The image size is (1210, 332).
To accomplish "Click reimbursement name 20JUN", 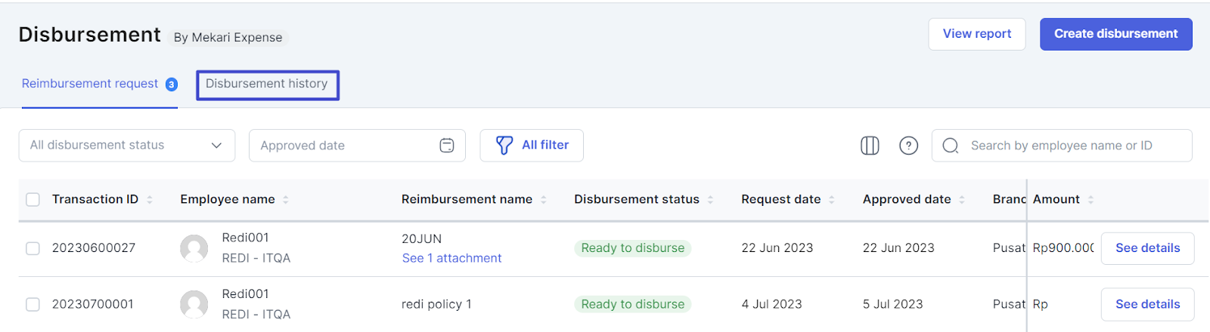I will [x=421, y=239].
